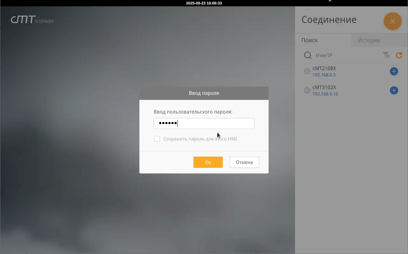Viewport: 408px width, 254px height.
Task: Click the date and time in top bar
Action: click(204, 3)
